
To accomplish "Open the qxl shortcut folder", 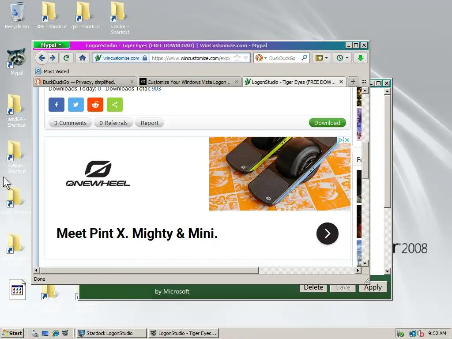I will (x=86, y=16).
